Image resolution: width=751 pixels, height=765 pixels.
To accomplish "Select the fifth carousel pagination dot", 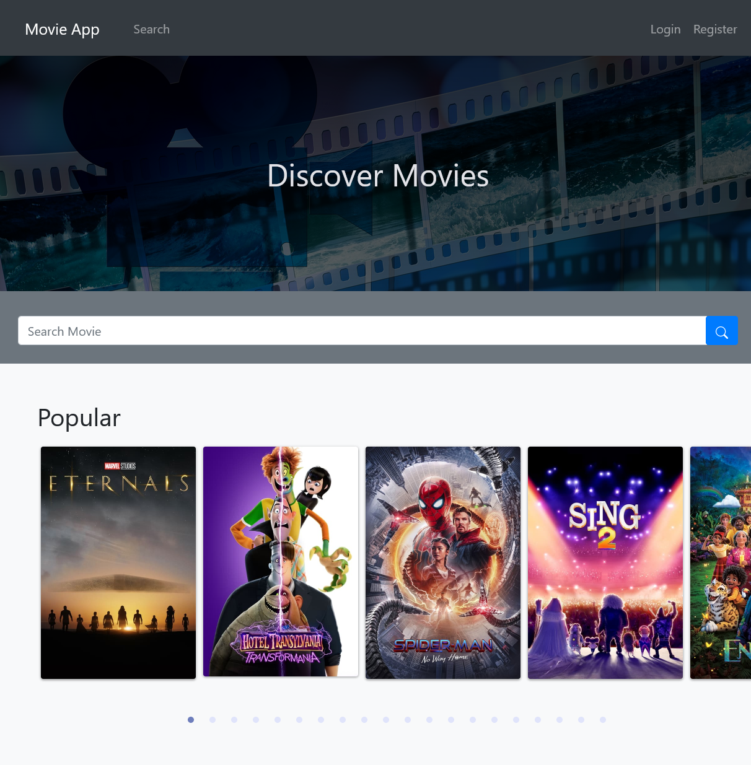I will [278, 720].
